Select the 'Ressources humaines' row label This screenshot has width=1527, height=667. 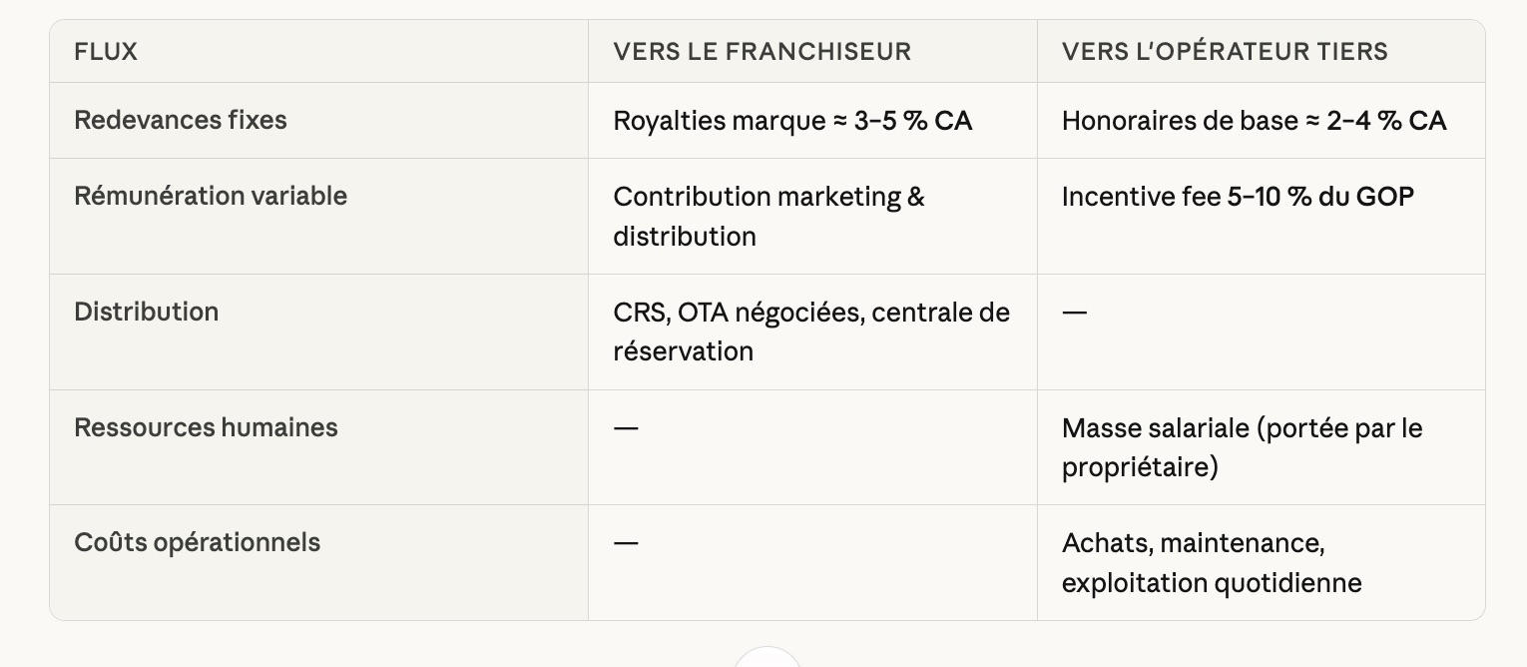tap(206, 427)
